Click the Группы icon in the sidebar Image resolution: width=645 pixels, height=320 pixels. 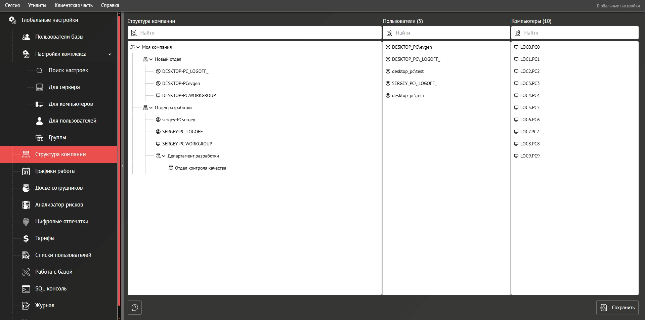coord(40,138)
